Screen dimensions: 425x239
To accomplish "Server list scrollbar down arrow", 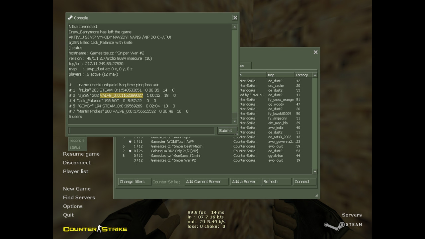I will [315, 172].
